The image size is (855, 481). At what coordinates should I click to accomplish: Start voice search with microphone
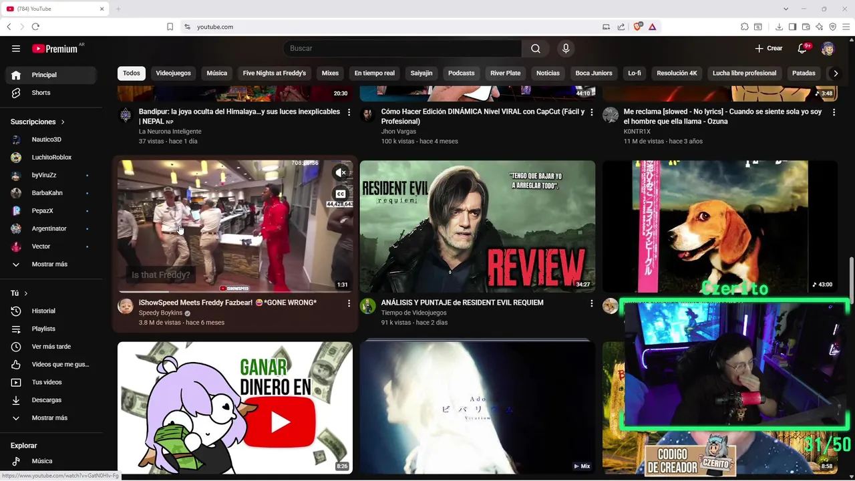click(566, 48)
